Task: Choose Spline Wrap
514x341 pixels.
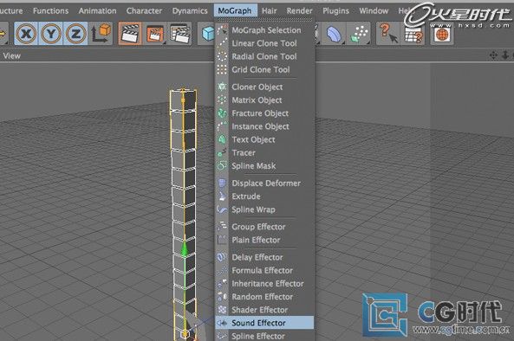Action: 264,209
